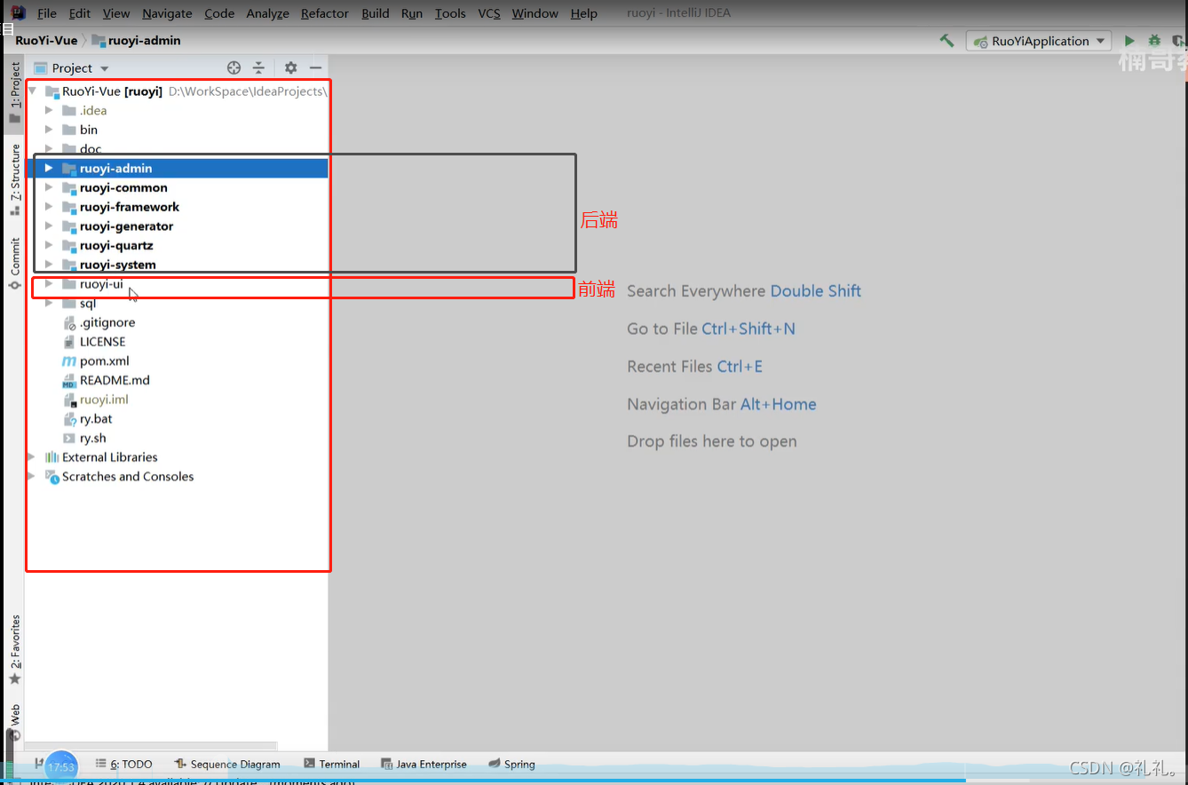Click the External Libraries icon
The height and width of the screenshot is (785, 1188).
tap(51, 457)
